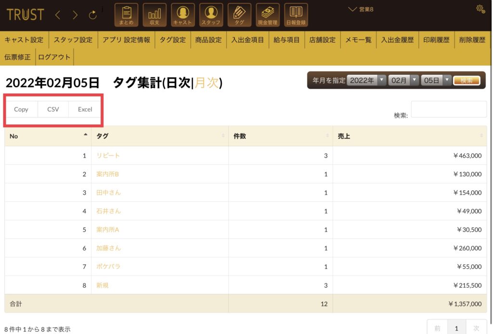Viewport: 493px width, 334px height.
Task: Open the 収支 income chart icon
Action: 155,15
